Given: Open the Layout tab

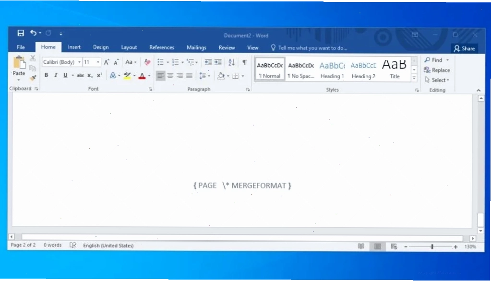Looking at the screenshot, I should [129, 47].
